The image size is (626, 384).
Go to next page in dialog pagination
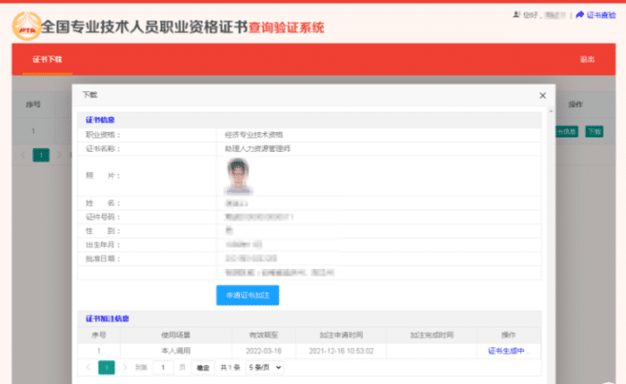(124, 367)
